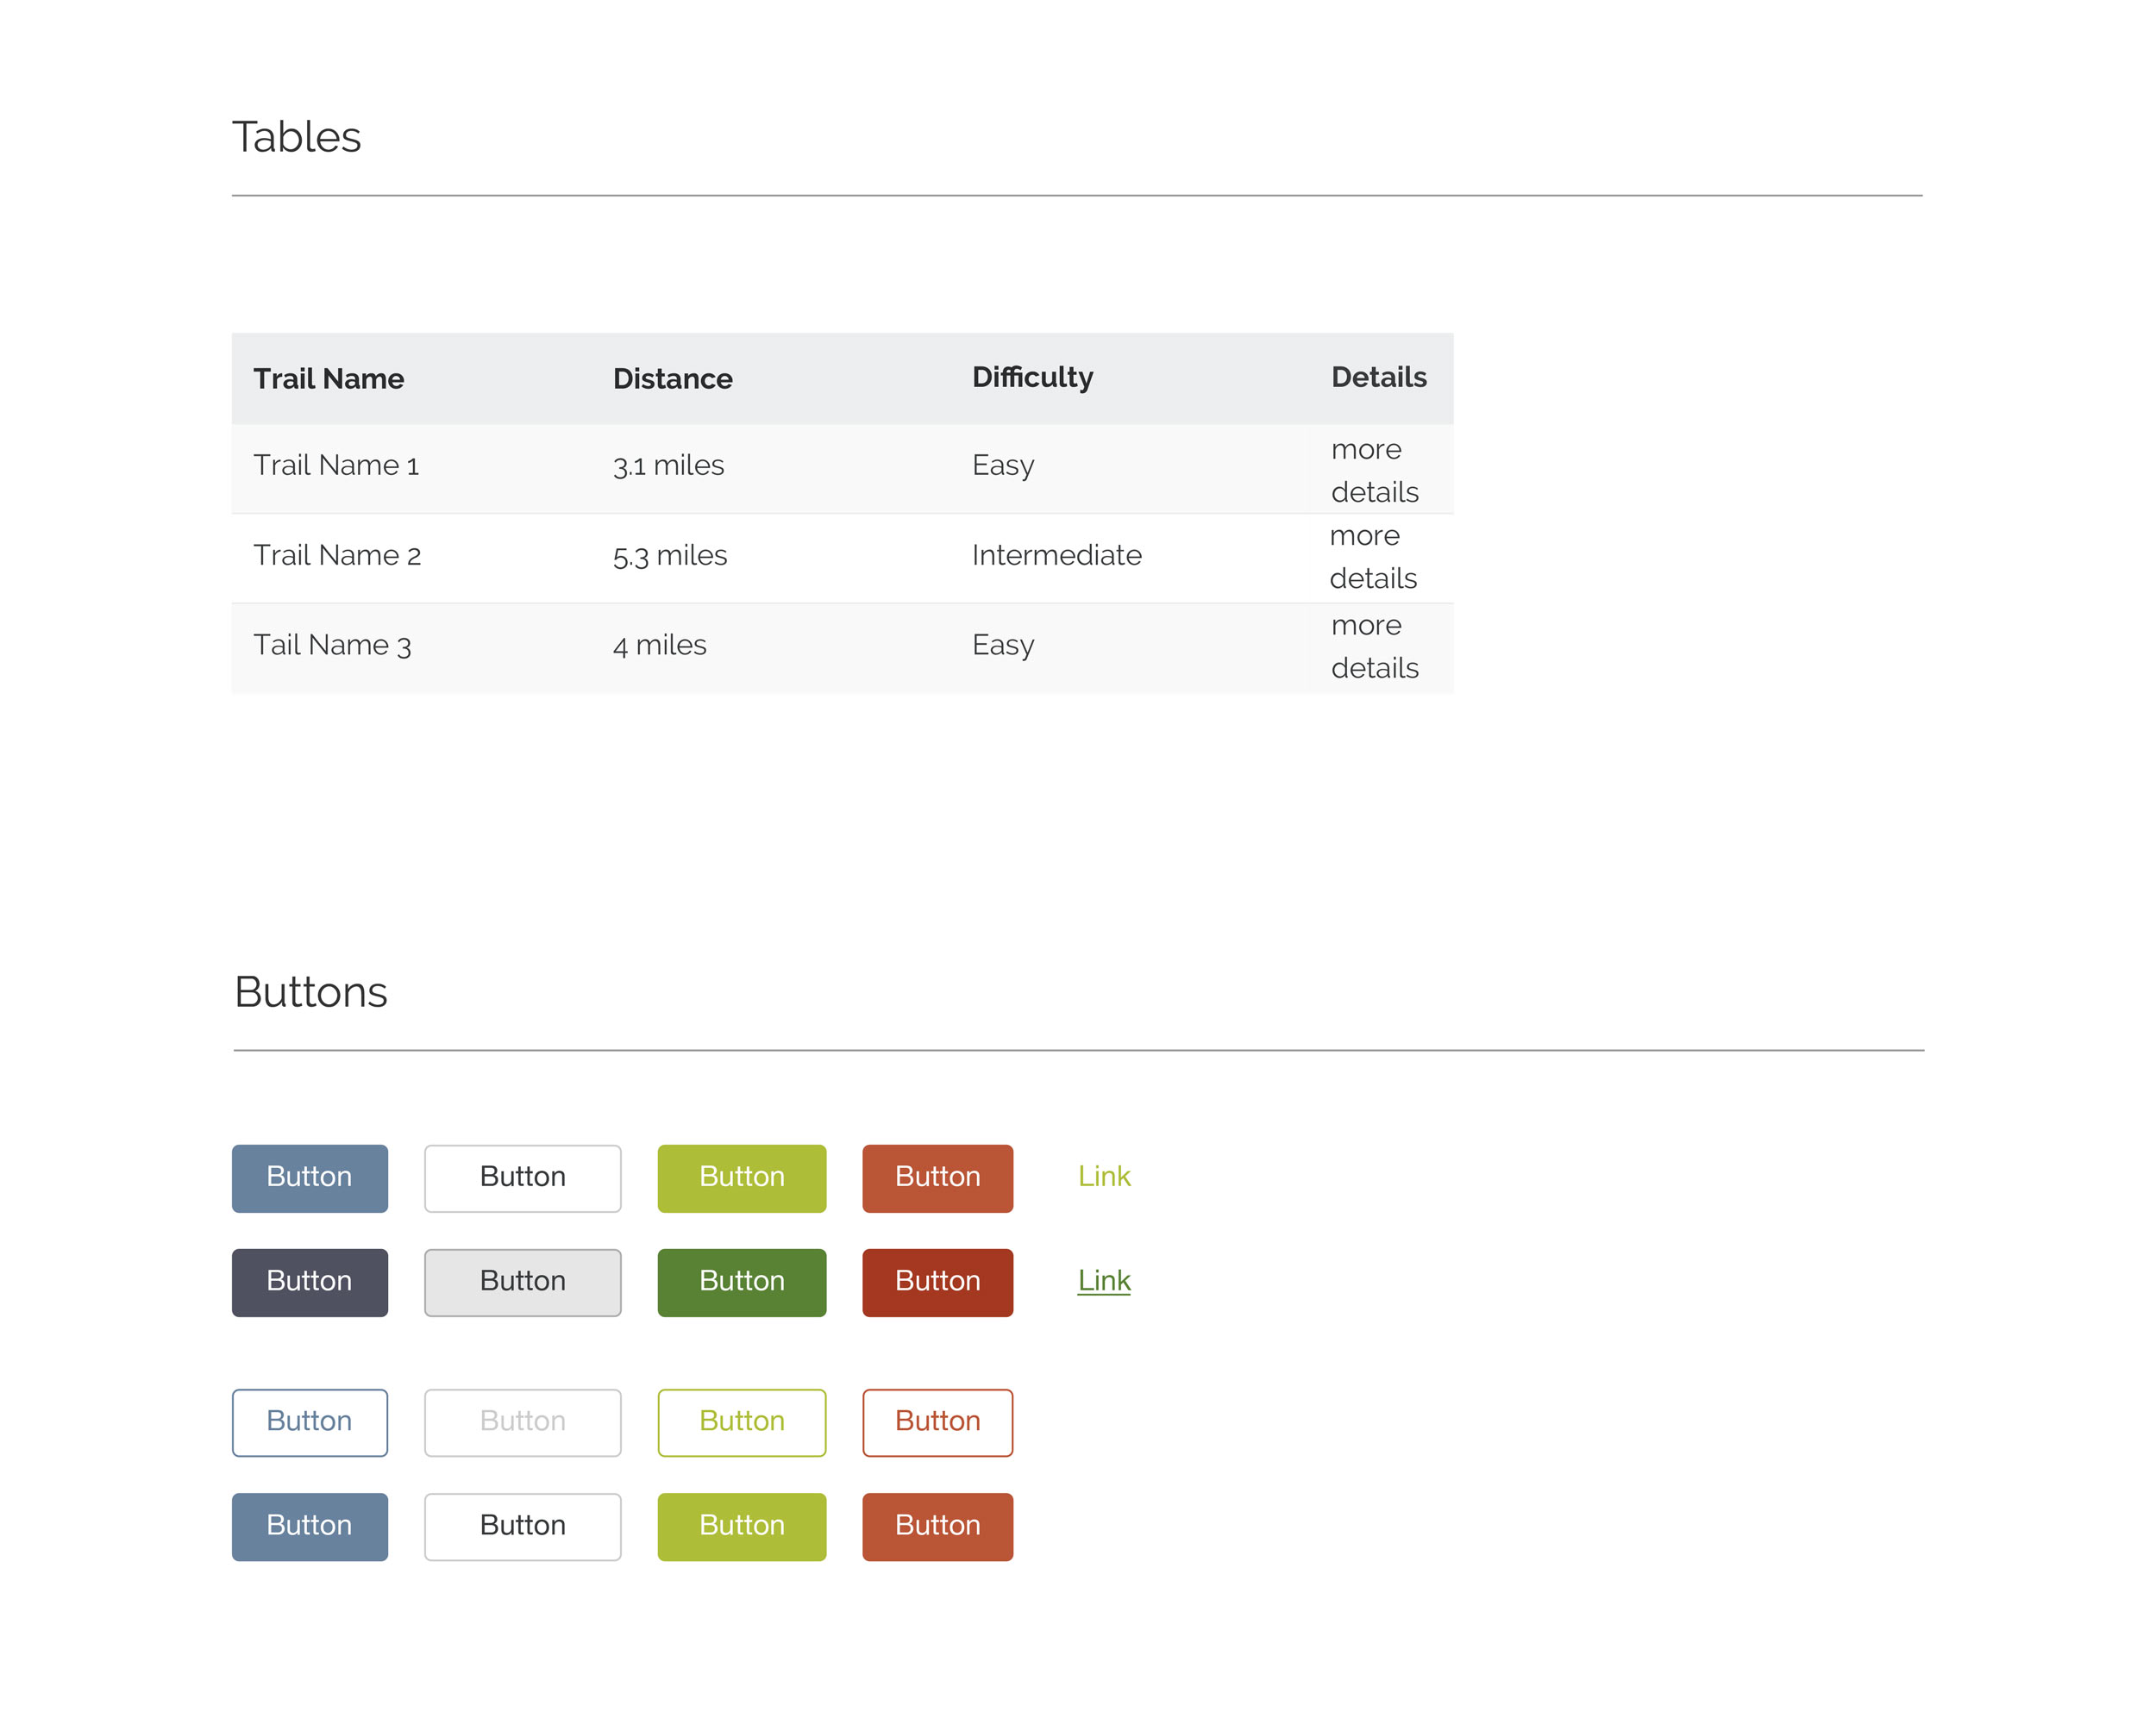The image size is (2156, 1724).
Task: Click the lime-outlined Button with green text
Action: coord(742,1422)
